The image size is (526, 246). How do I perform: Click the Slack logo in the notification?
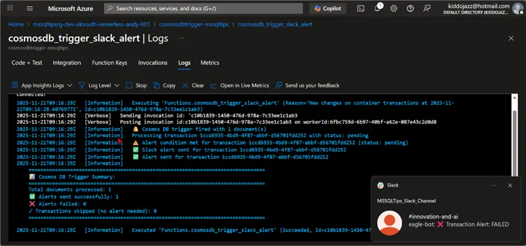tap(380, 185)
